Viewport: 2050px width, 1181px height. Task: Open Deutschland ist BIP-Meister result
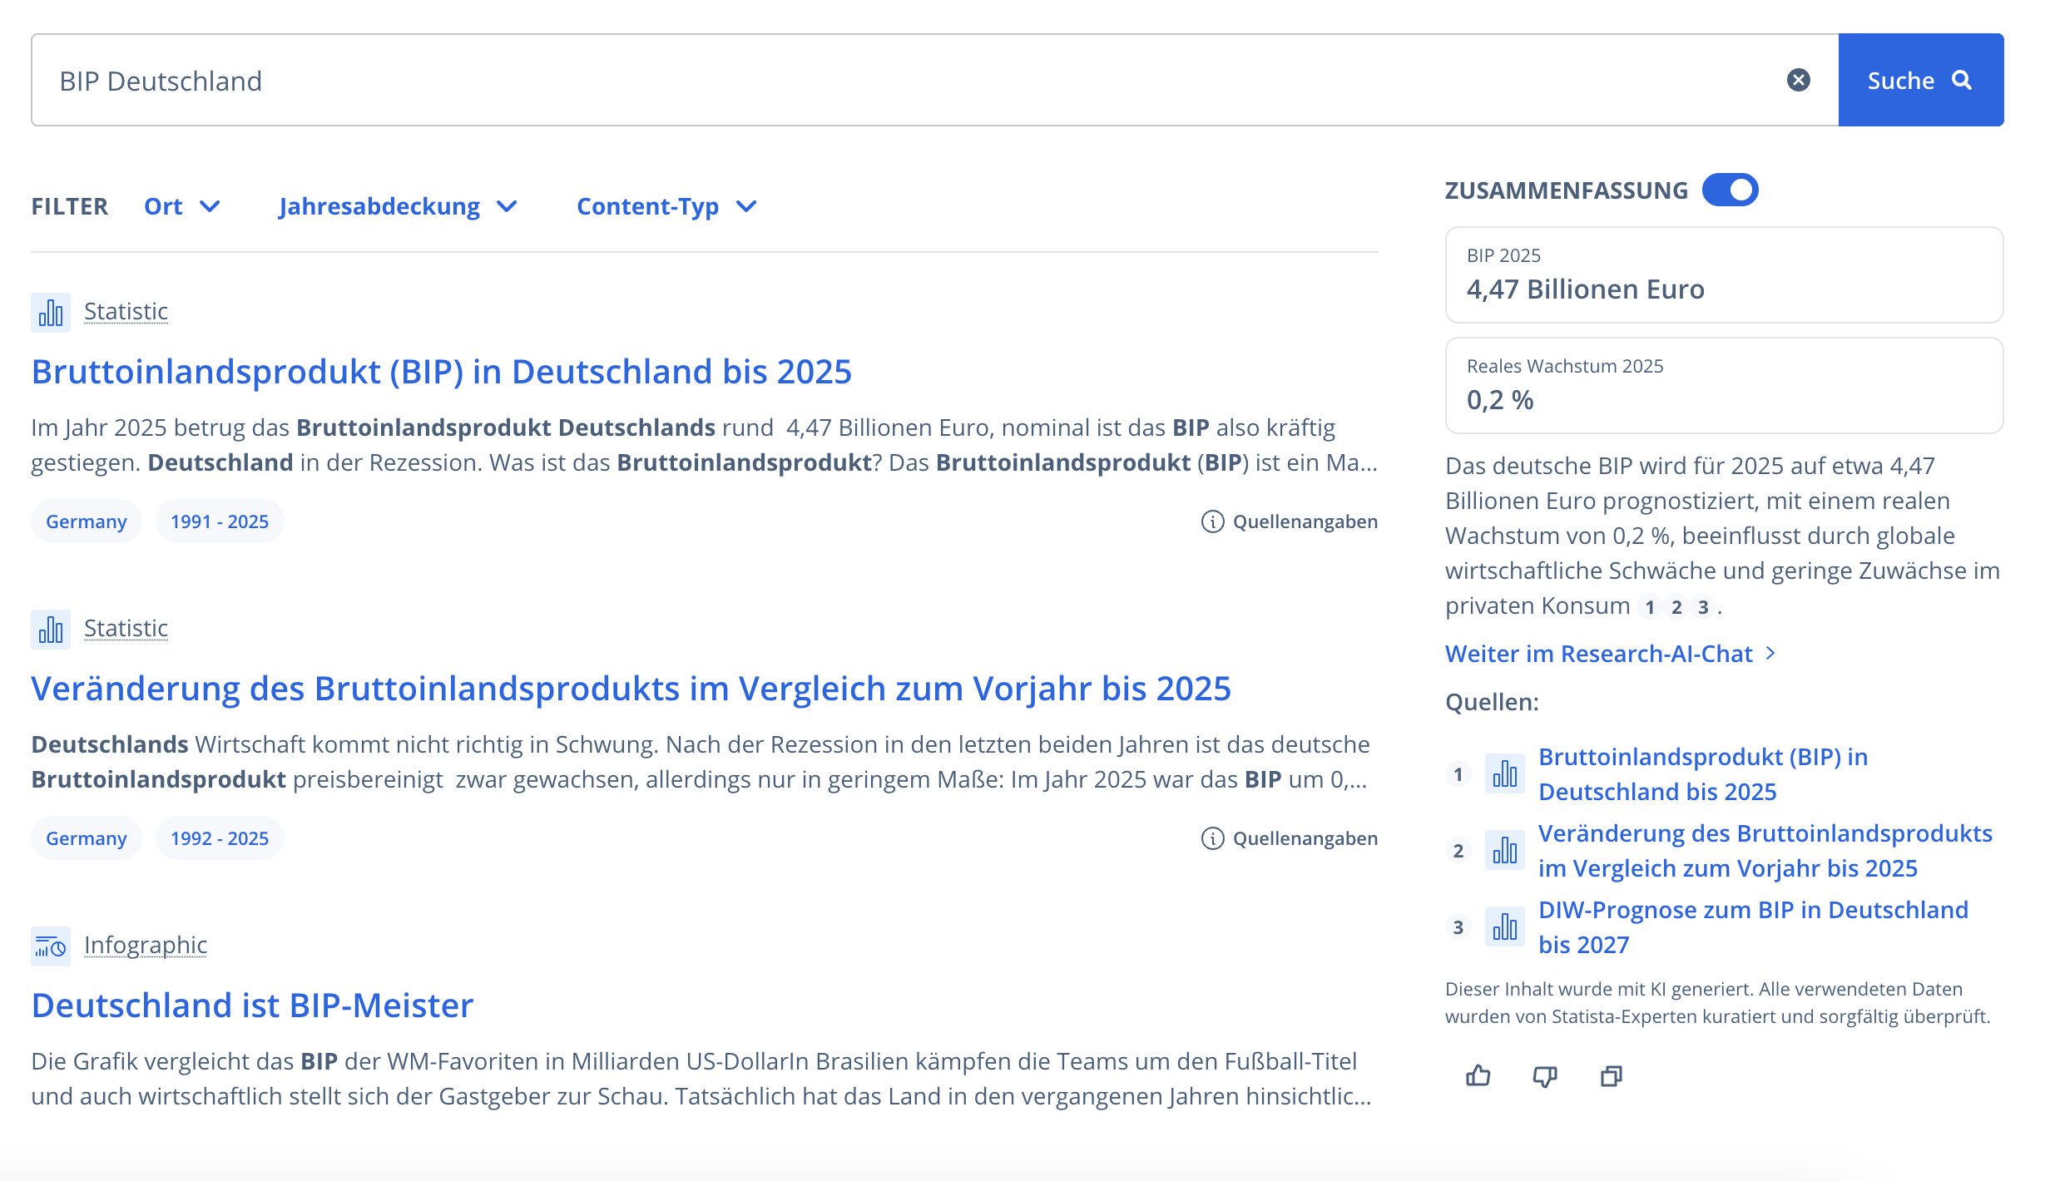coord(252,1006)
